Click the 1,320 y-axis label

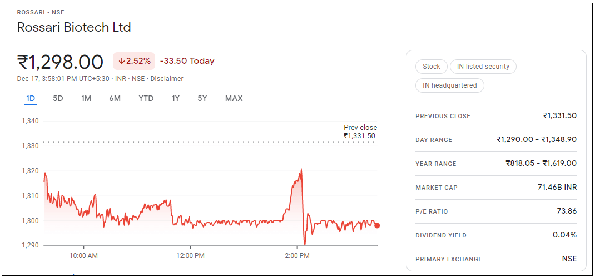tap(31, 171)
